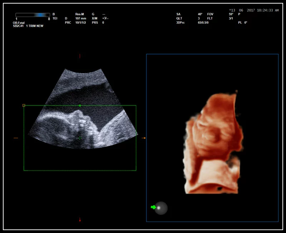Click the QLT quality setting value 3

point(199,18)
